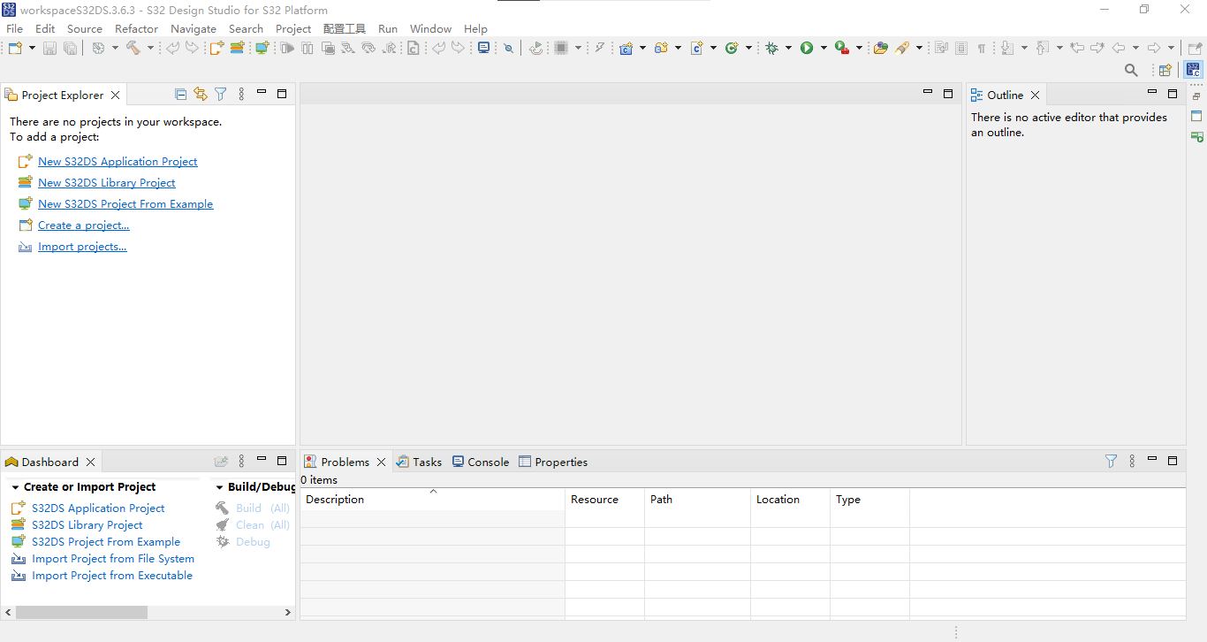Switch to the Properties tab
Image resolution: width=1207 pixels, height=642 pixels.
click(553, 462)
